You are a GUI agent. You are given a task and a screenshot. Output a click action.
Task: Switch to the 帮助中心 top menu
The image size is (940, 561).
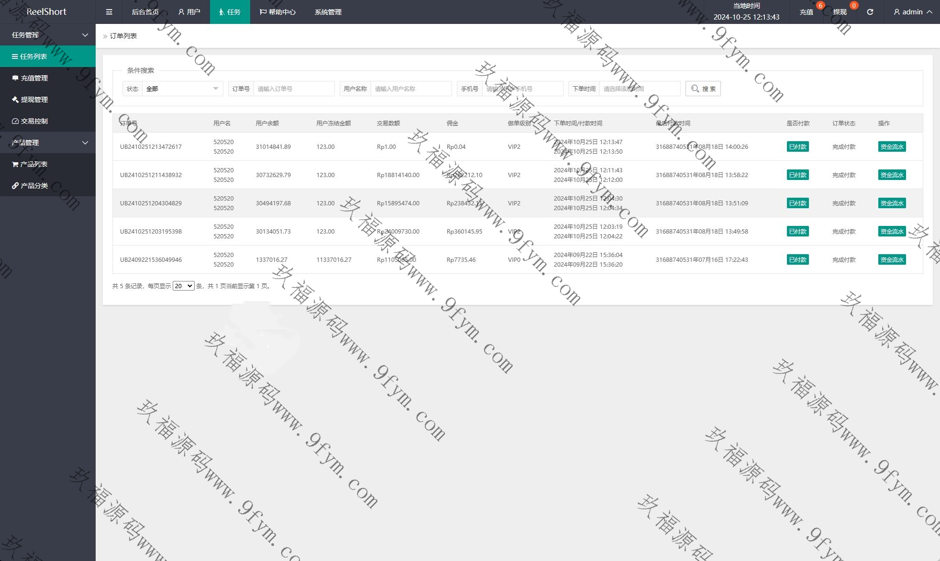click(277, 12)
